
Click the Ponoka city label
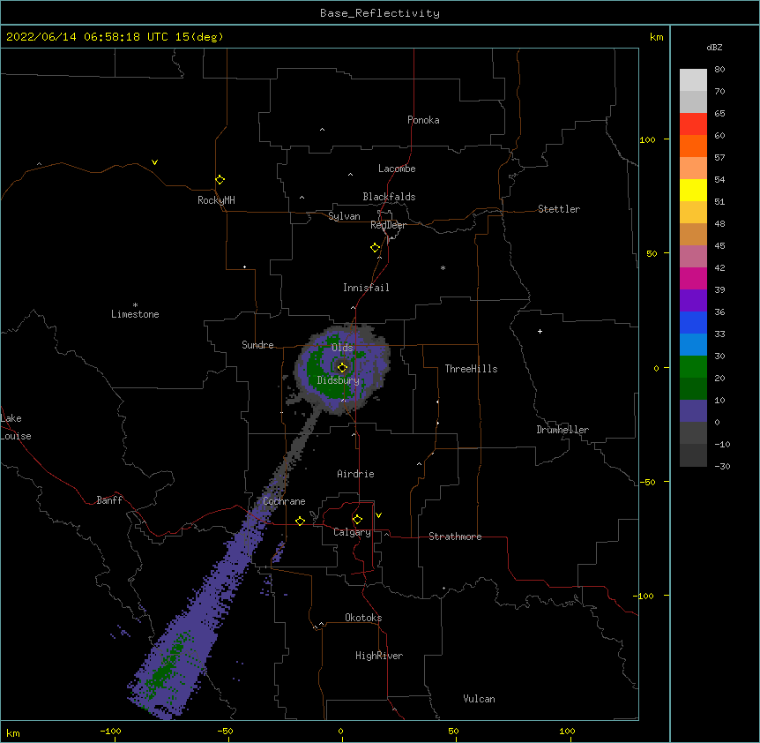(x=423, y=120)
